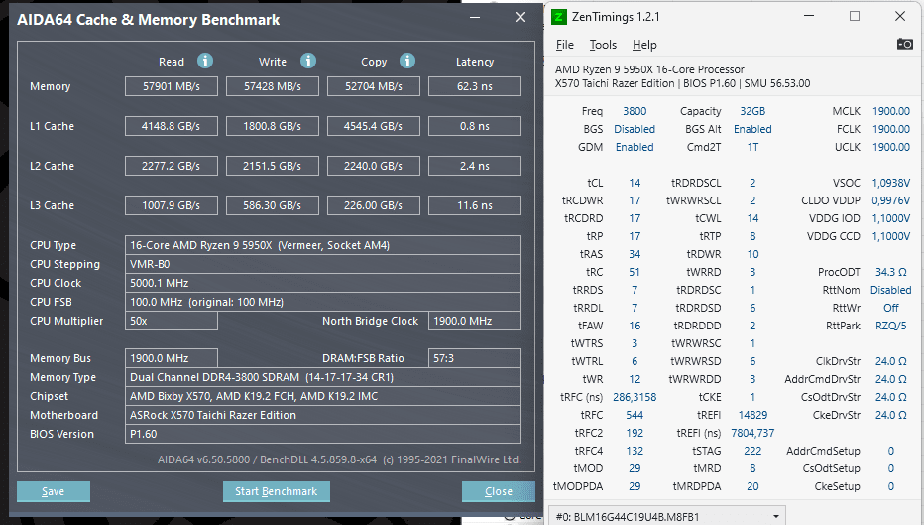
Task: Click the DRAM:FSB Ratio value 57:3
Action: pos(474,358)
